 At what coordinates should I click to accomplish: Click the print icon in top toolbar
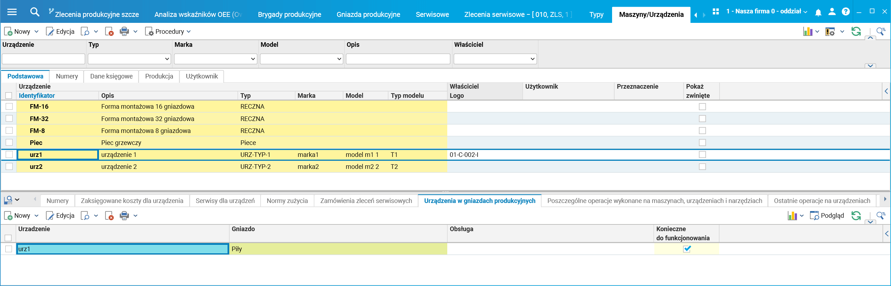124,32
